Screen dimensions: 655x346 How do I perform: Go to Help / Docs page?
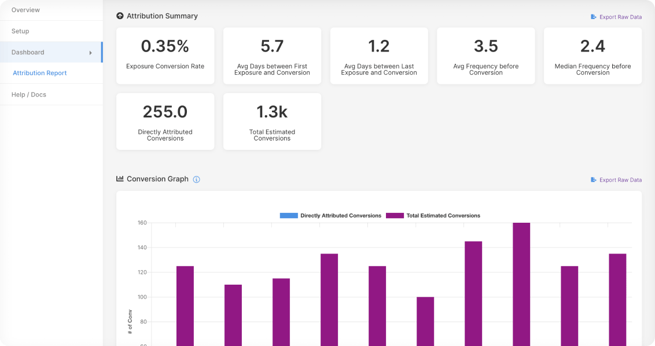tap(29, 94)
